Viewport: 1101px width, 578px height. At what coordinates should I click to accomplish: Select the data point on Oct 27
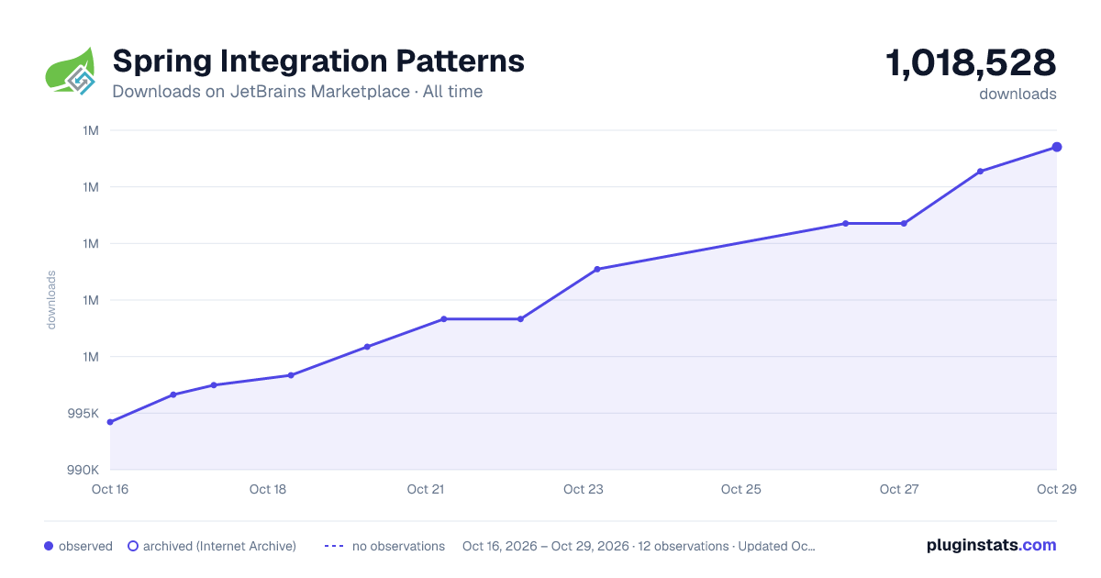pos(904,223)
